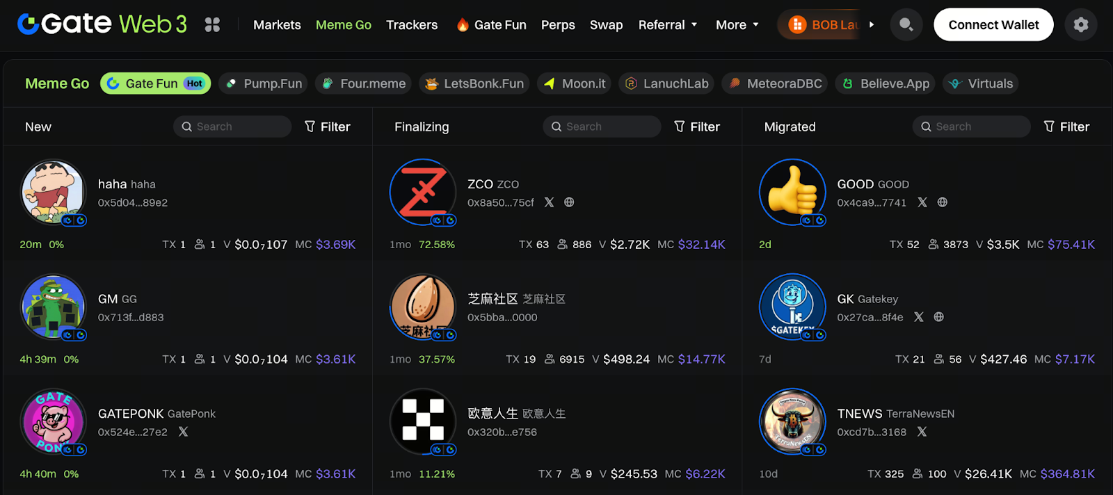Open the website globe icon for GOOD
The height and width of the screenshot is (495, 1113).
pos(943,202)
